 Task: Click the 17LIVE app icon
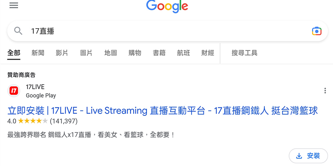click(14, 91)
